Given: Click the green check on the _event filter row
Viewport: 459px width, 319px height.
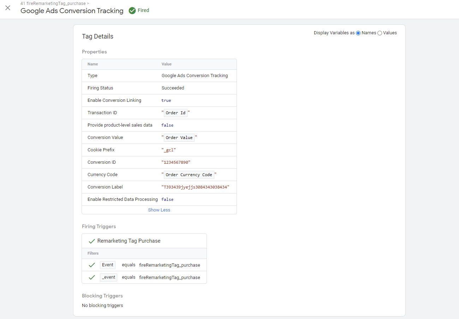Looking at the screenshot, I should pos(92,277).
